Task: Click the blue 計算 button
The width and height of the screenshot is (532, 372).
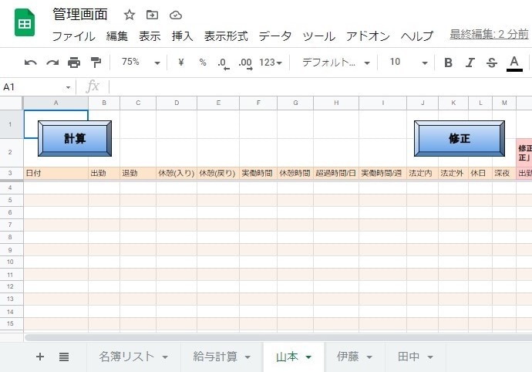Action: click(75, 139)
